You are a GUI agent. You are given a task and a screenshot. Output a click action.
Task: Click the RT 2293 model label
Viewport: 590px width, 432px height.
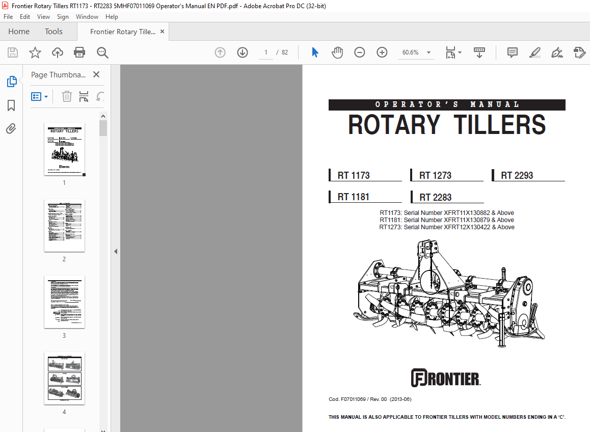point(517,175)
